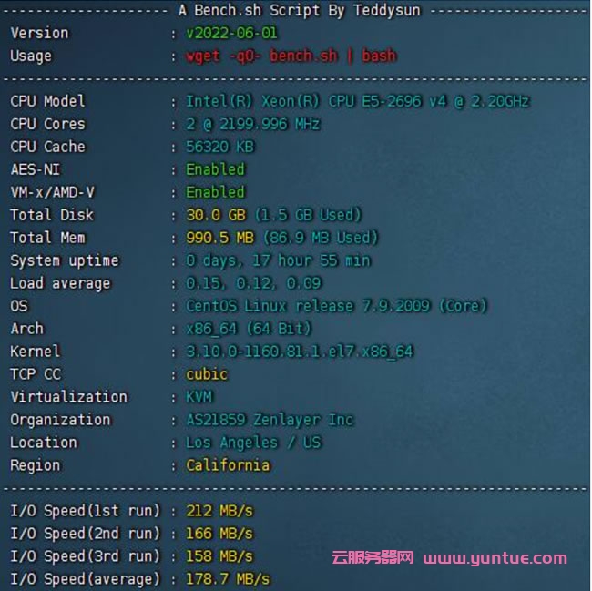Click the Los Angeles / US location
This screenshot has width=592, height=591.
pyautogui.click(x=253, y=443)
